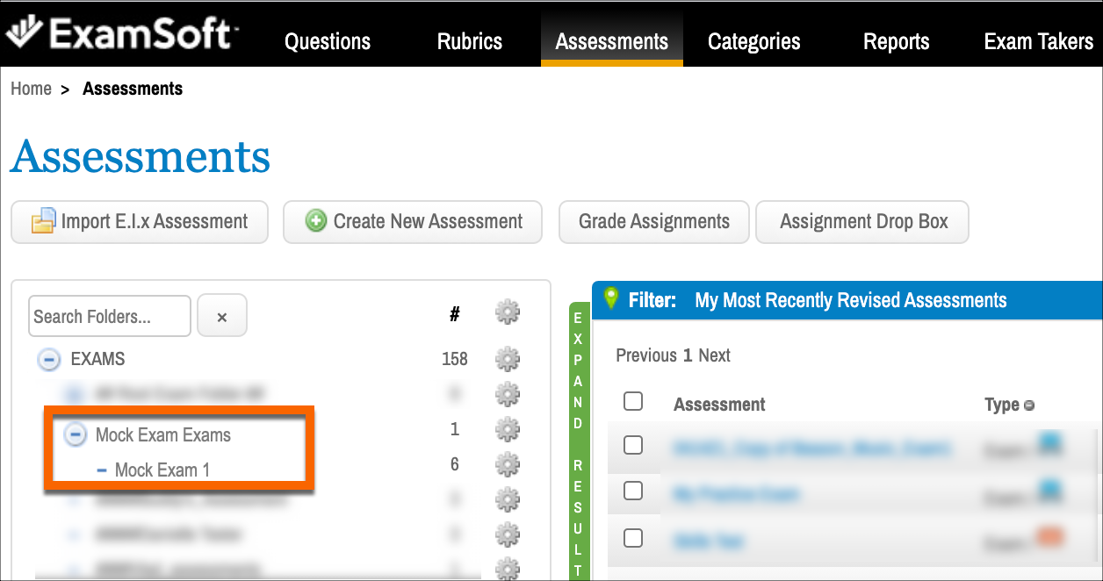Open the Questions tab
The image size is (1103, 581).
328,41
